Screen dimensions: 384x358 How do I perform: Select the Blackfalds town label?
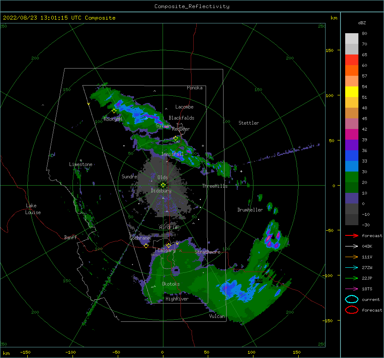coord(181,118)
